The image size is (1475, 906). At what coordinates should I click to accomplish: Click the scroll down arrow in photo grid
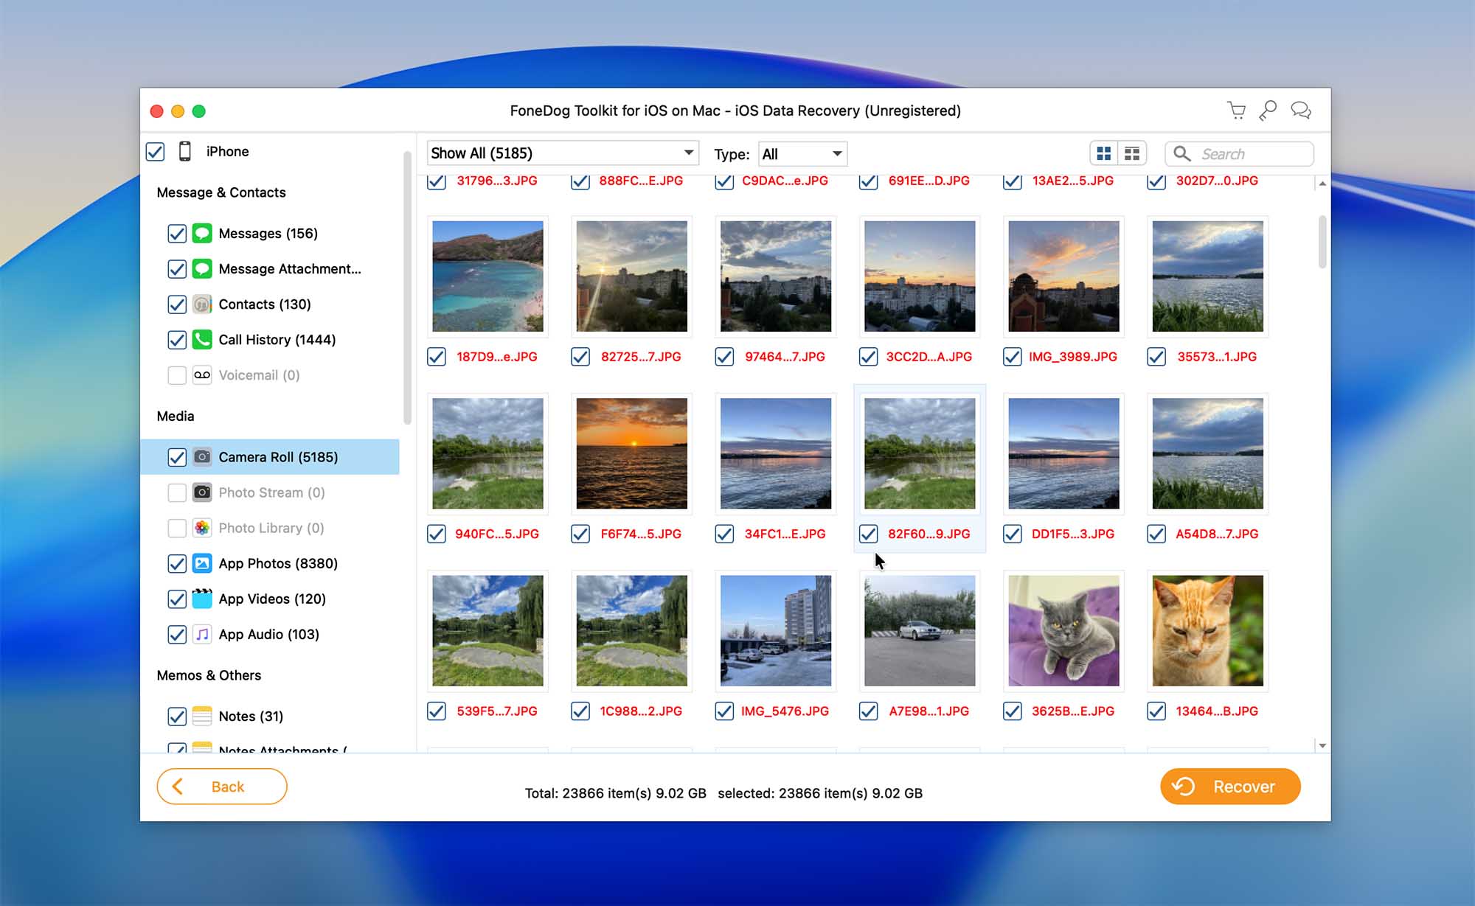pos(1322,745)
